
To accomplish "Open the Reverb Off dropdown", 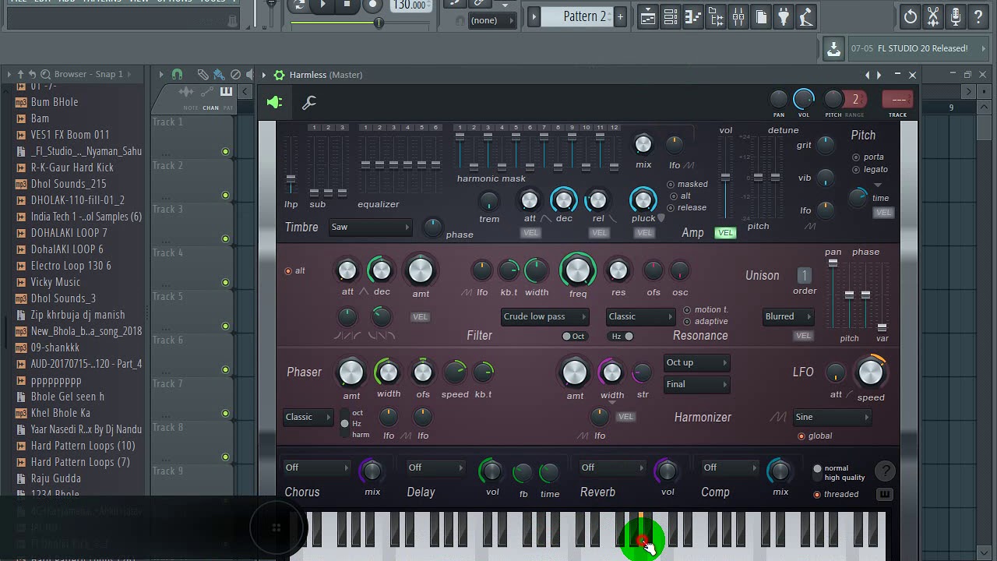I will pyautogui.click(x=612, y=467).
